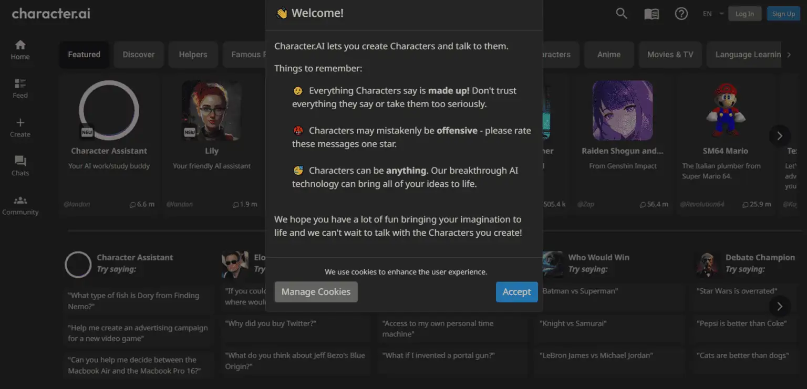This screenshot has width=807, height=389.
Task: Go to Home in the sidebar
Action: coord(20,50)
